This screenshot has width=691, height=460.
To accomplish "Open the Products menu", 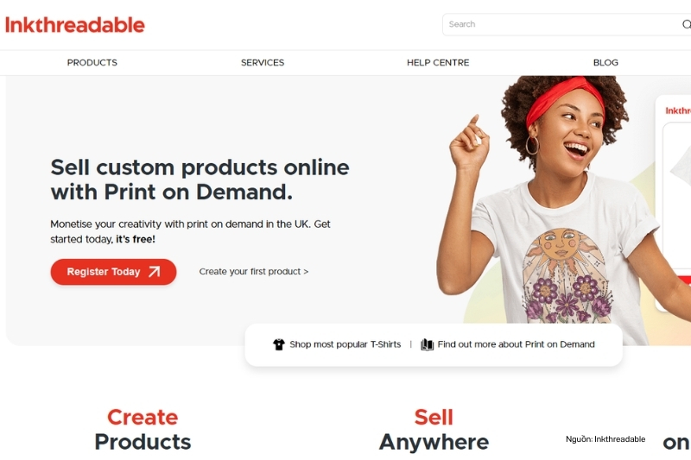I will coord(92,62).
